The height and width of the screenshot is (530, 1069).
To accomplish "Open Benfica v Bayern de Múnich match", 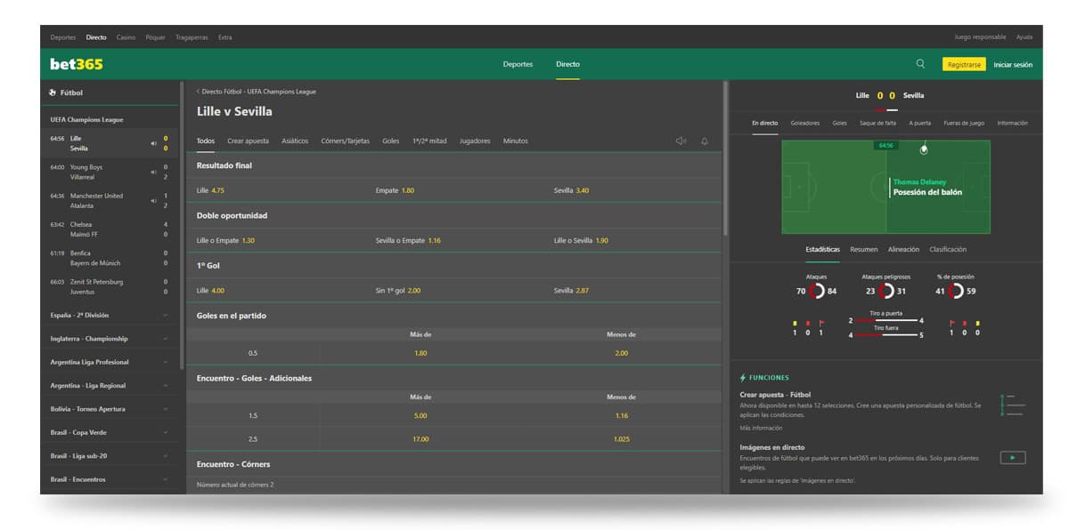I will pos(109,258).
